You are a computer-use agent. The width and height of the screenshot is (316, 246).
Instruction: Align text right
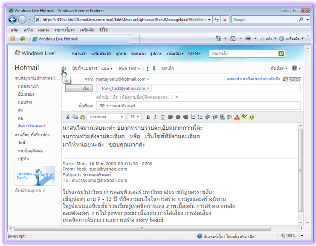[x=185, y=117]
